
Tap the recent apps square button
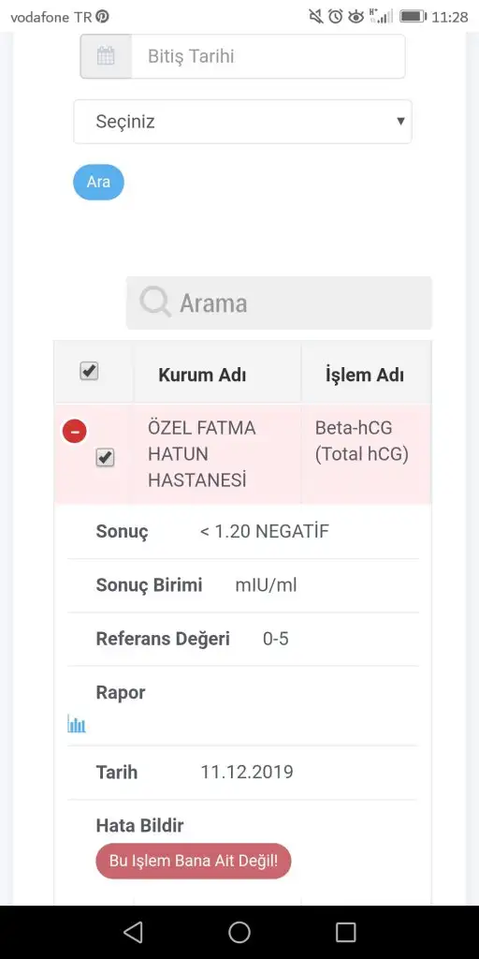[346, 932]
